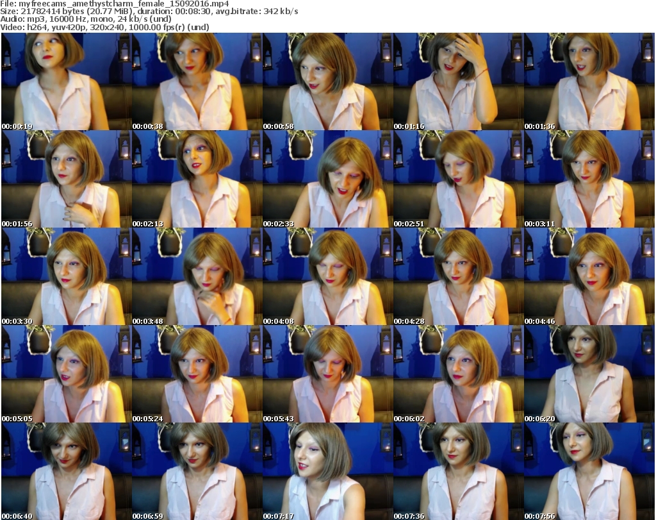
Task: Select the thumbnail stamped 00:02:51
Action: pos(459,179)
